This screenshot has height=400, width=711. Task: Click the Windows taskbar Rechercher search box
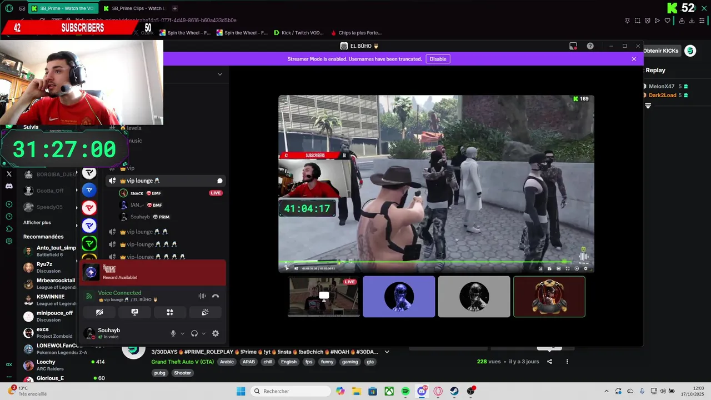[291, 391]
